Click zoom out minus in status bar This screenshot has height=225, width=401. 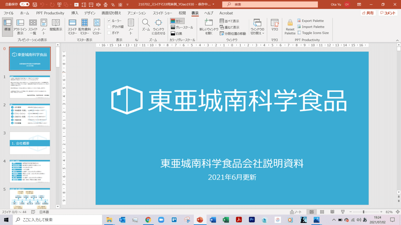coord(350,212)
